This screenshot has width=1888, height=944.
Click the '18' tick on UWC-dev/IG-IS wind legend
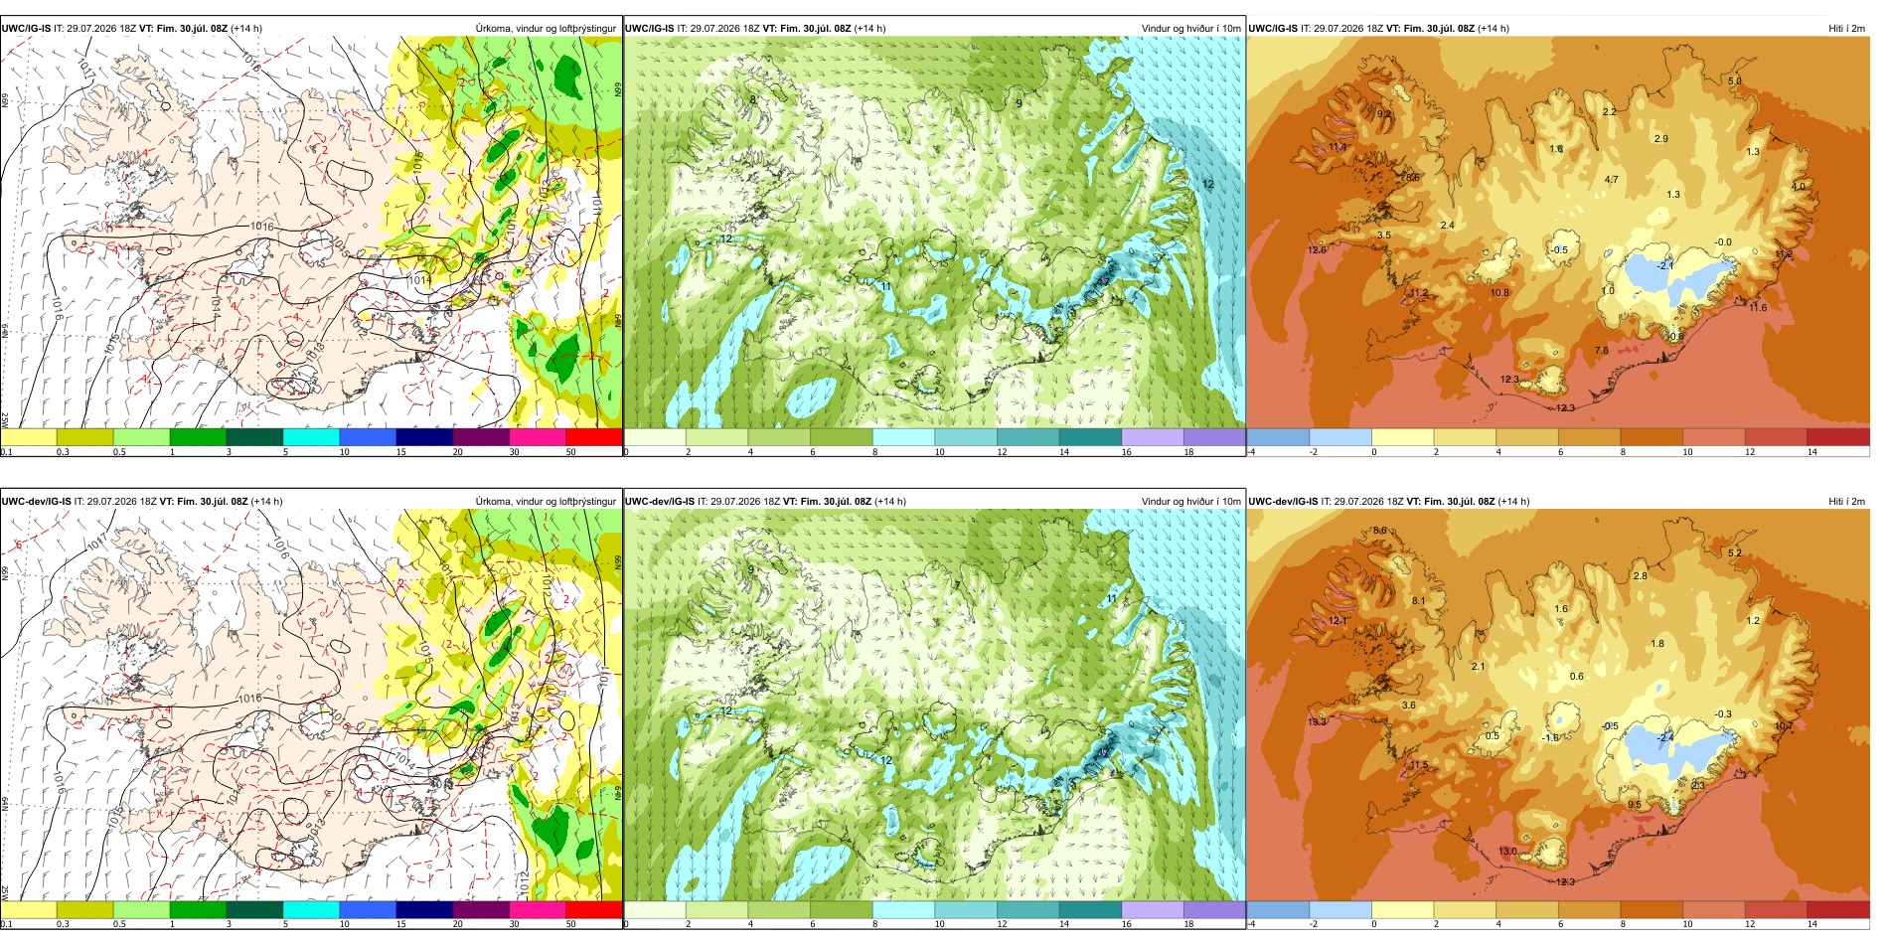(1188, 924)
